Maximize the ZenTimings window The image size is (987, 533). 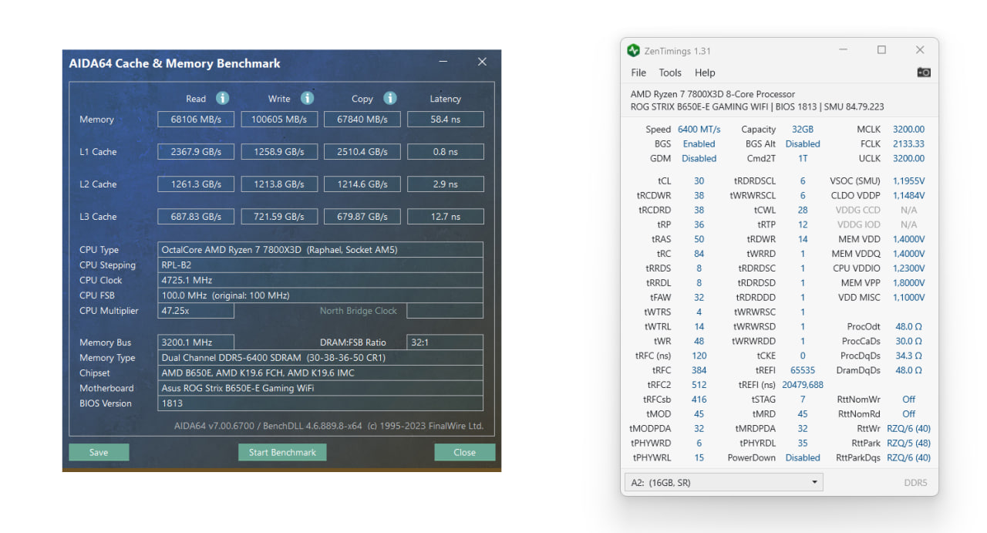(x=881, y=50)
